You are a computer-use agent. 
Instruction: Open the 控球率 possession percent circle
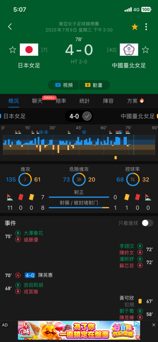tap(133, 180)
